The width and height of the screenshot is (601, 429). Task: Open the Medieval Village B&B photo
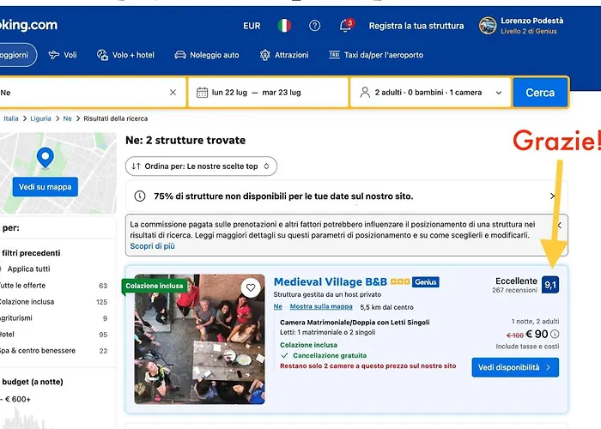tap(199, 339)
